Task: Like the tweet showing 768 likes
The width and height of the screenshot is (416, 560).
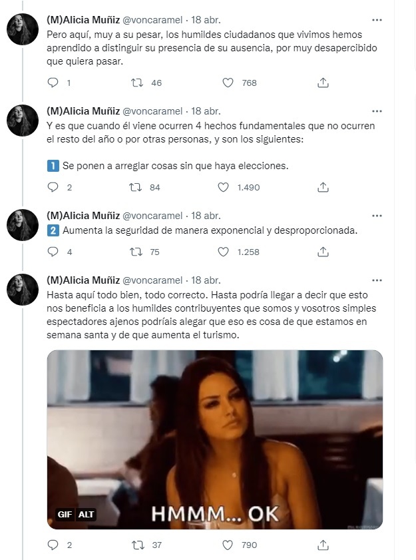Action: point(228,83)
